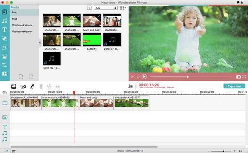Click the delete trash icon in toolbar
This screenshot has width=248, height=153.
coord(41,86)
